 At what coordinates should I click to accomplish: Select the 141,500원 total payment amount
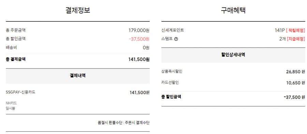pyautogui.click(x=139, y=59)
